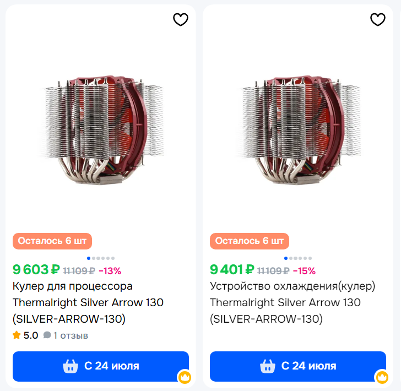Add 9 401 ₽ cooler to cart
The height and width of the screenshot is (391, 401).
point(298,366)
